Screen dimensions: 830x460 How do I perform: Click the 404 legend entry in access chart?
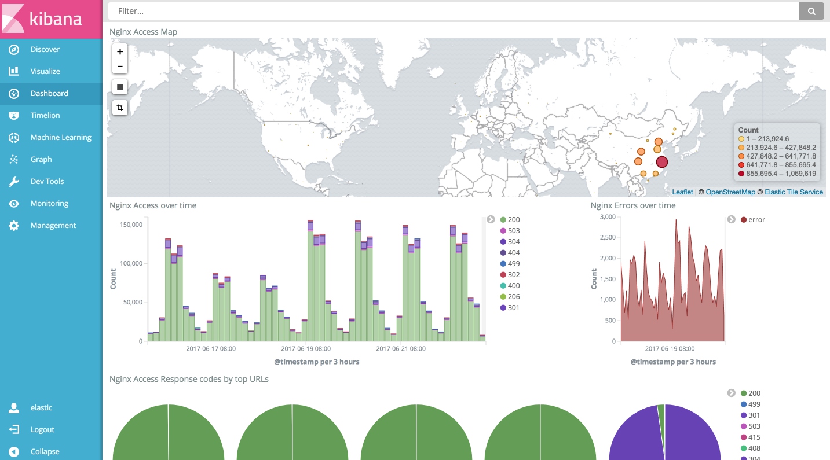coord(510,253)
